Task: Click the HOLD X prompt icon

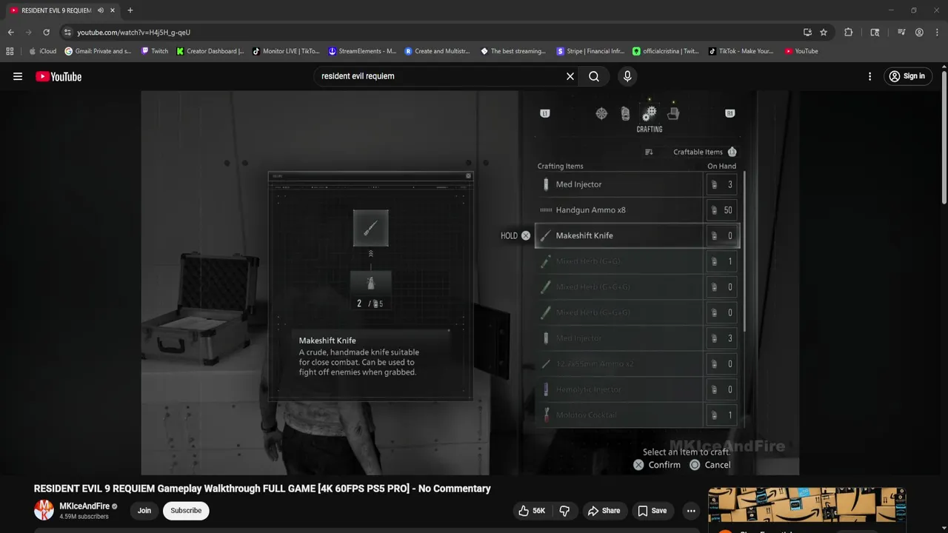Action: [526, 235]
